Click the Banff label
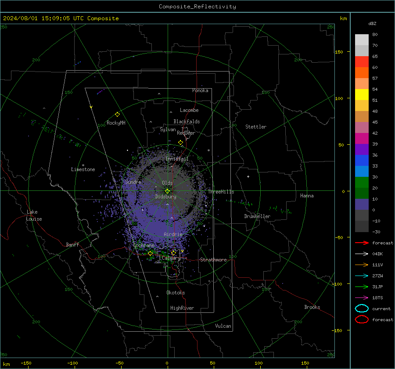395x369 pixels. 72,244
